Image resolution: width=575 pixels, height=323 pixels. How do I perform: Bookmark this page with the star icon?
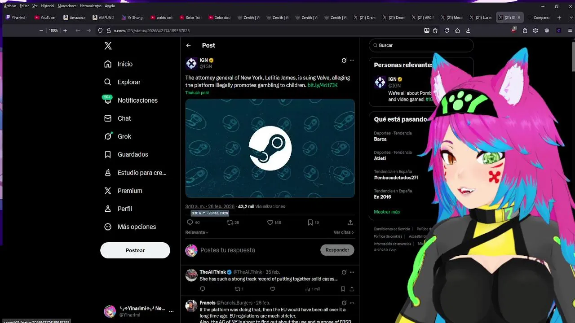coord(435,31)
